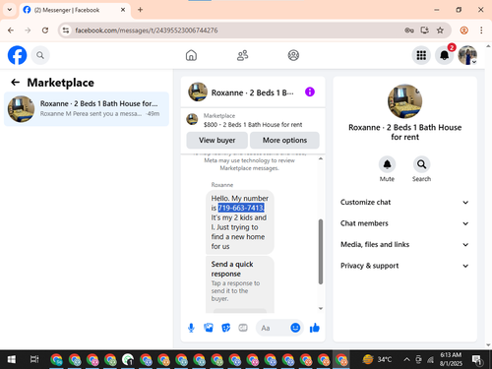Image resolution: width=492 pixels, height=369 pixels.
Task: Click the chat messages scrollbar thumb
Action: pos(321,252)
